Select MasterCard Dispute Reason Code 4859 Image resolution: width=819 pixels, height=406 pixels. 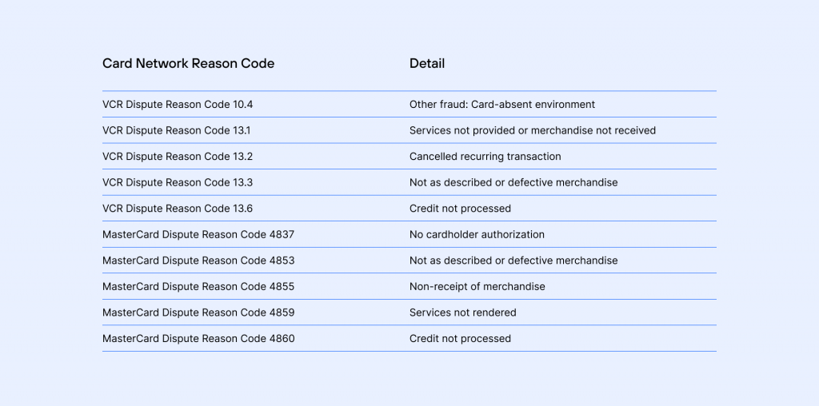coord(198,312)
